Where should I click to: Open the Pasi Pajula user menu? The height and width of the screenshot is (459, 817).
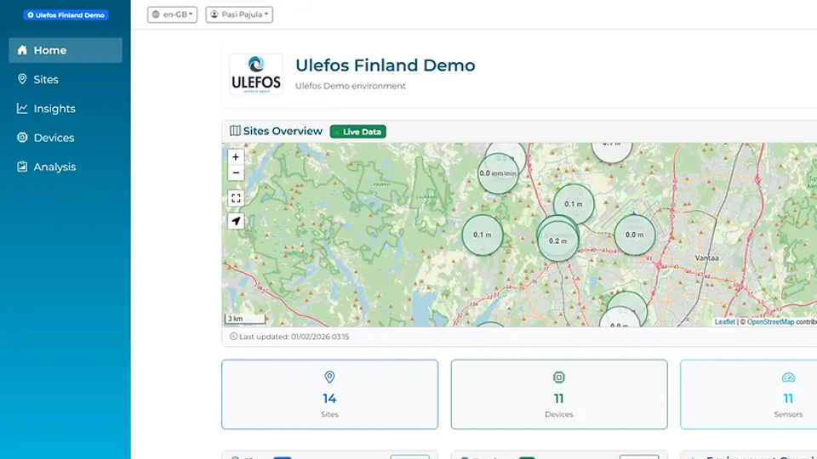pos(239,14)
